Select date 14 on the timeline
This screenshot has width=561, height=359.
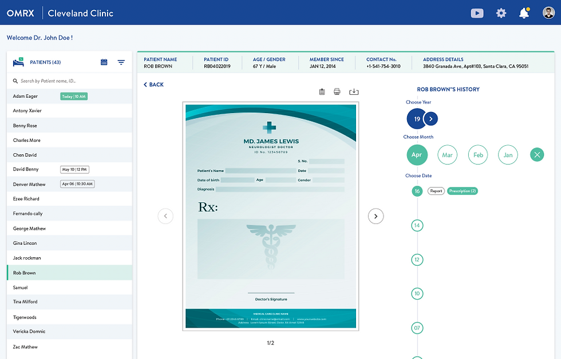click(417, 225)
